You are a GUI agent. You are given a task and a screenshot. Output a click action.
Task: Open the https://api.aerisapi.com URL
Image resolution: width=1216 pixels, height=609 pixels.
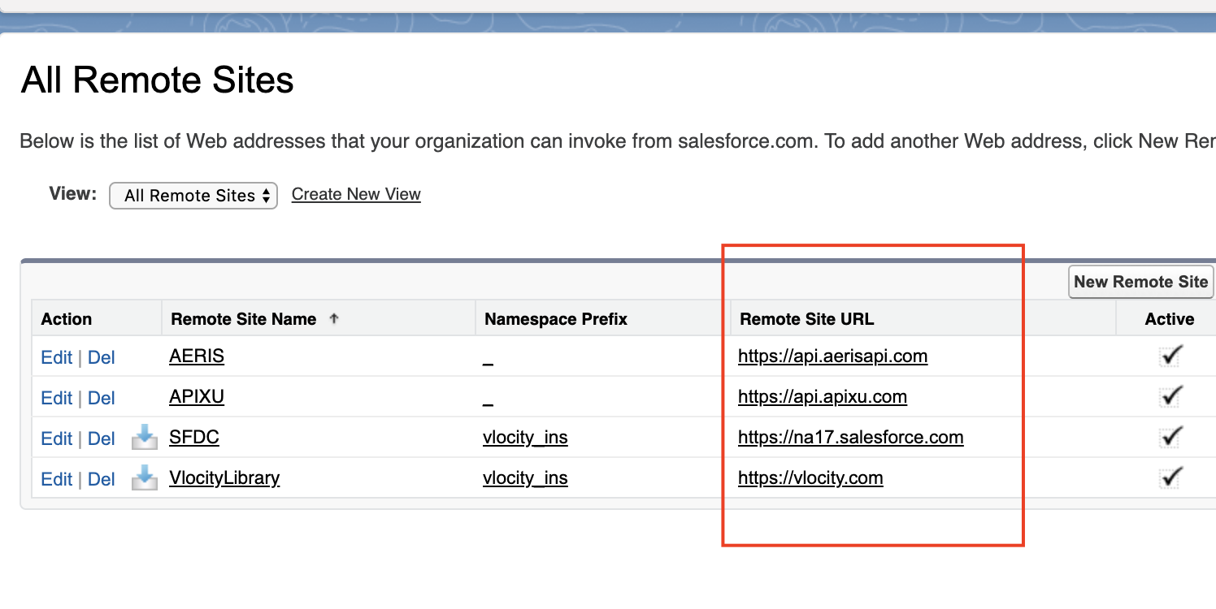click(832, 356)
